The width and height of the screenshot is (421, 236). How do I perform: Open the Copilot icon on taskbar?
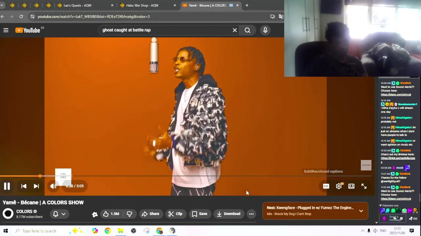95,231
